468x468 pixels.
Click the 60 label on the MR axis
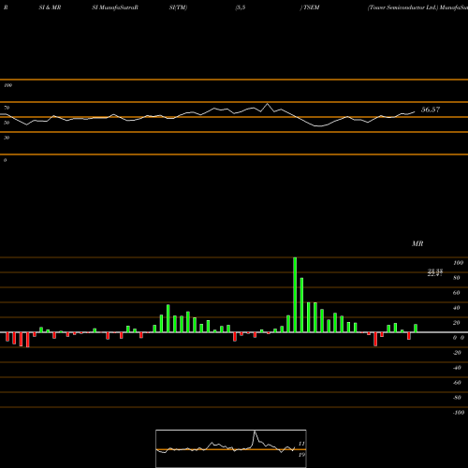[457, 293]
